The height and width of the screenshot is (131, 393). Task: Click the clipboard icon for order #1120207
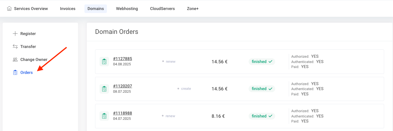[x=104, y=89]
